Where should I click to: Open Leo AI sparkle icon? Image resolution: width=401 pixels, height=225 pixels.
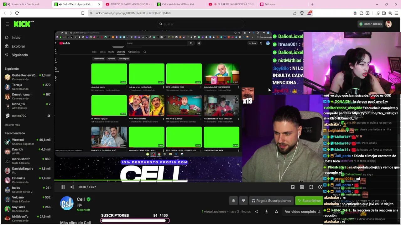(x=390, y=13)
